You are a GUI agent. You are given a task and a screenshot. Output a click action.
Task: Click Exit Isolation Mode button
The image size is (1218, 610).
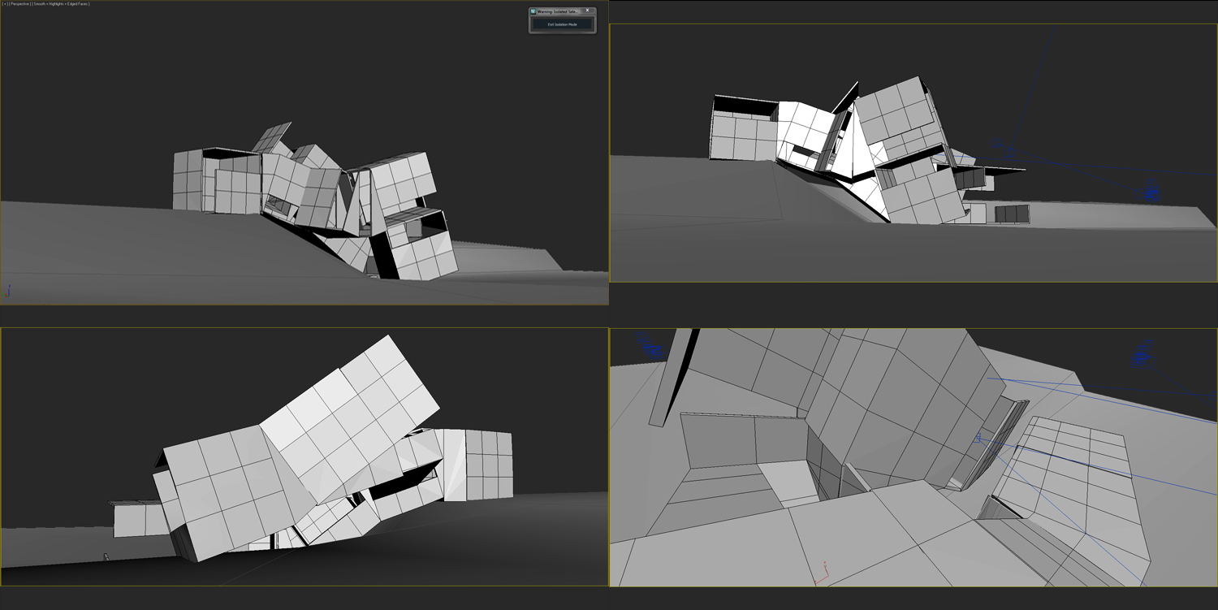coord(562,24)
